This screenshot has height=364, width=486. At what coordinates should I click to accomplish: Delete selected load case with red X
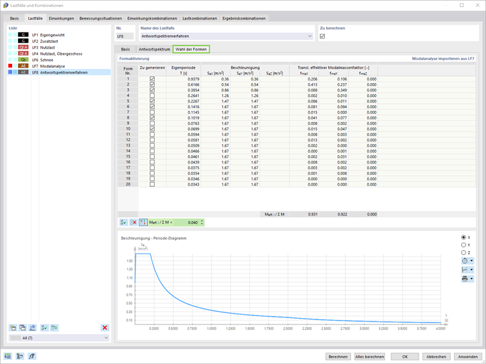point(105,328)
